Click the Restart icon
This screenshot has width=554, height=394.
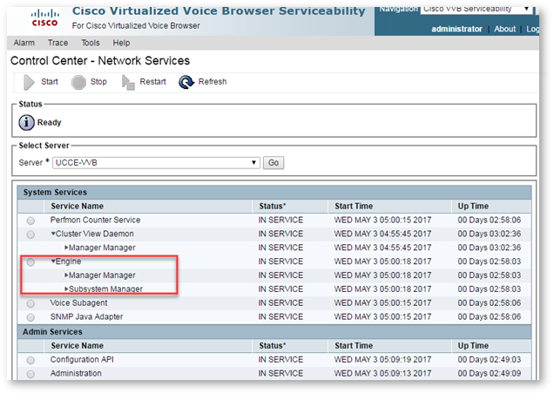coord(128,83)
